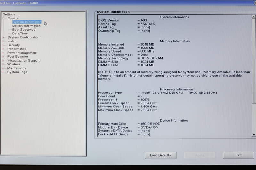Click the BIOS Version value A03
The image size is (256, 170).
(x=144, y=20)
